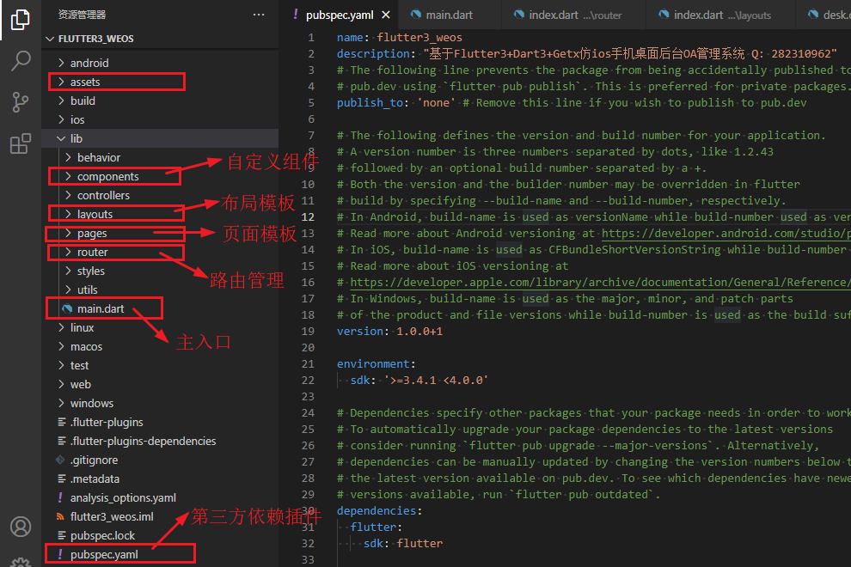Open pubspec.lock file
851x567 pixels.
[x=161, y=535]
